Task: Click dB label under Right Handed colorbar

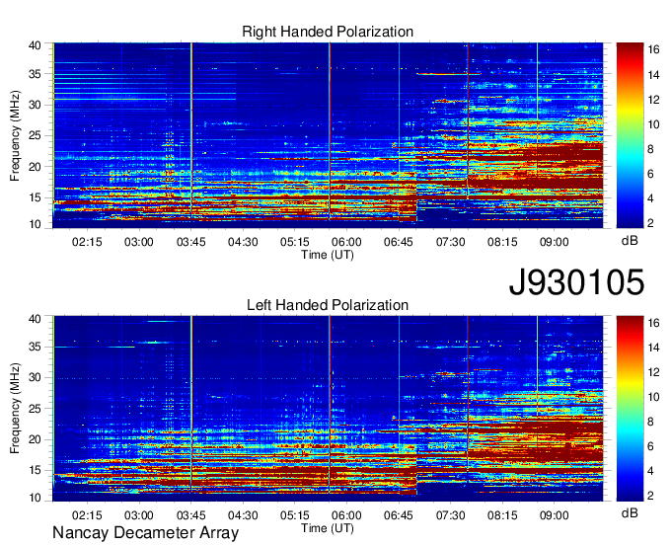Action: (630, 241)
